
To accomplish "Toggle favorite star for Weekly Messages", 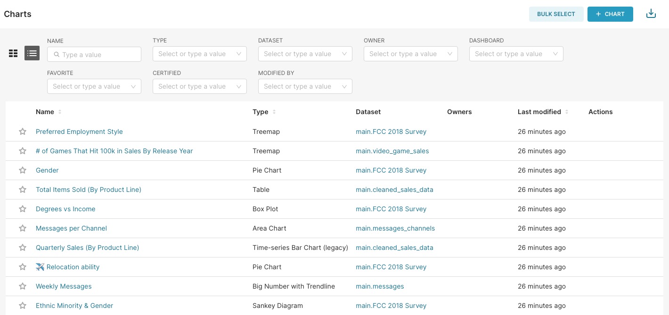I will 23,286.
